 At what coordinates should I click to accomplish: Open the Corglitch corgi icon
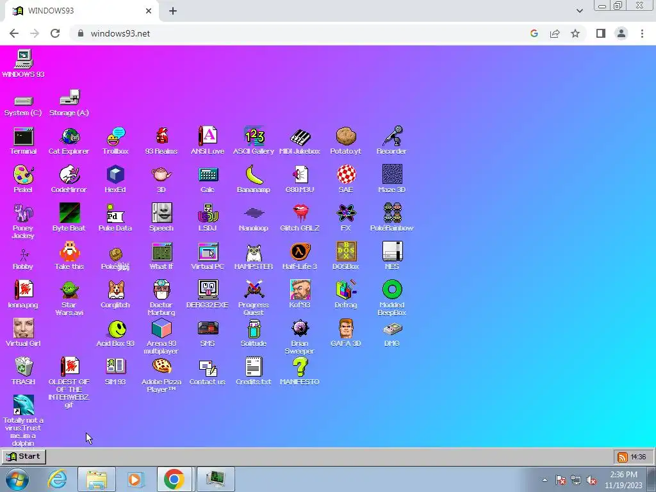click(x=115, y=290)
